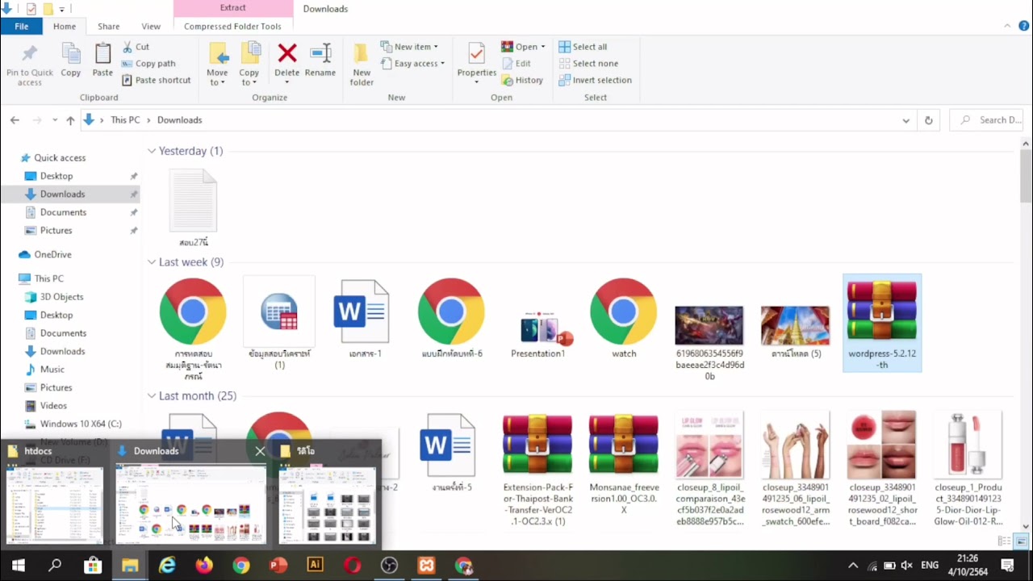The height and width of the screenshot is (581, 1033).
Task: Open Google Chrome from the taskbar
Action: 241,565
